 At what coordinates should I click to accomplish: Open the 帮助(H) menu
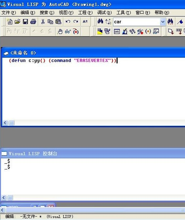click(x=162, y=13)
